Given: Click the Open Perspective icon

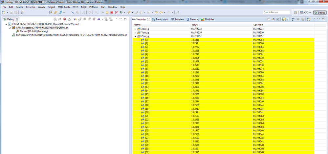Looking at the screenshot, I should (x=295, y=12).
